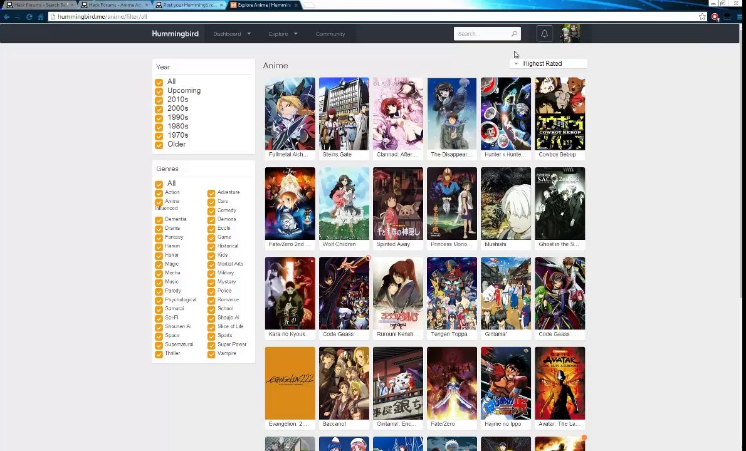This screenshot has height=451, width=746.
Task: Open the orange Evangelion 2.22 poster
Action: (x=290, y=383)
